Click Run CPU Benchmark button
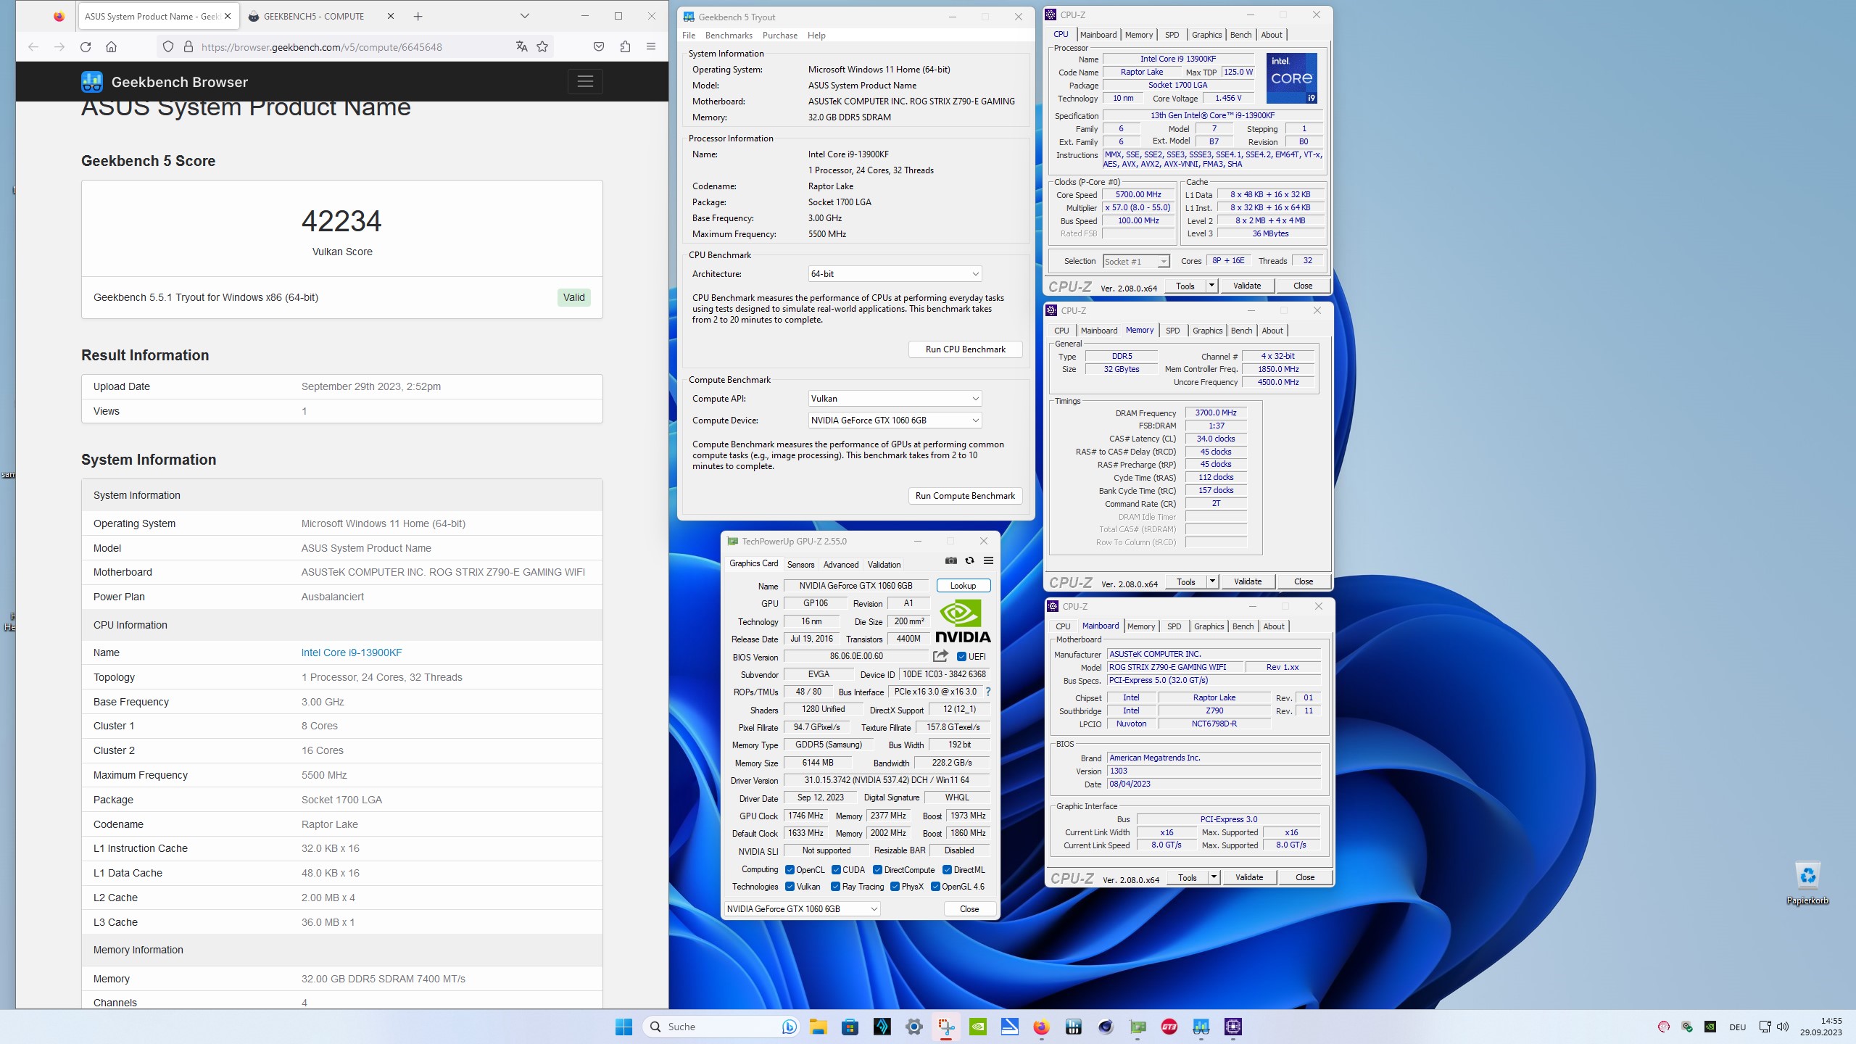1856x1044 pixels. pos(965,349)
